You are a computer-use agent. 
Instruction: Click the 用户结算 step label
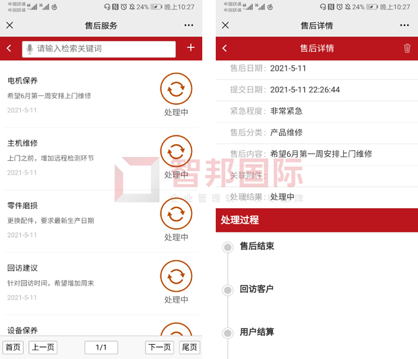257,332
